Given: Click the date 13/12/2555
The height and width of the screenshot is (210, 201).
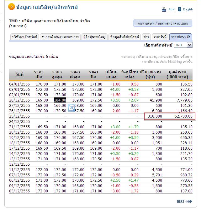Looking at the screenshot, I should pos(19,159).
